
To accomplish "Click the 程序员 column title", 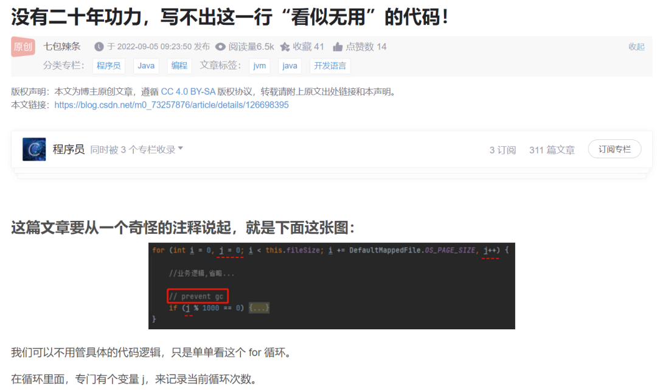I will 69,150.
